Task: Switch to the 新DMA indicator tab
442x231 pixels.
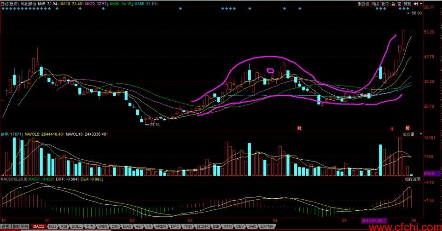Action: (202, 226)
